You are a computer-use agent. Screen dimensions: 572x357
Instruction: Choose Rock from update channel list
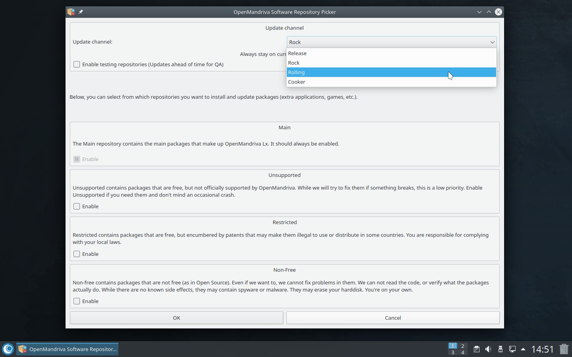pyautogui.click(x=392, y=63)
